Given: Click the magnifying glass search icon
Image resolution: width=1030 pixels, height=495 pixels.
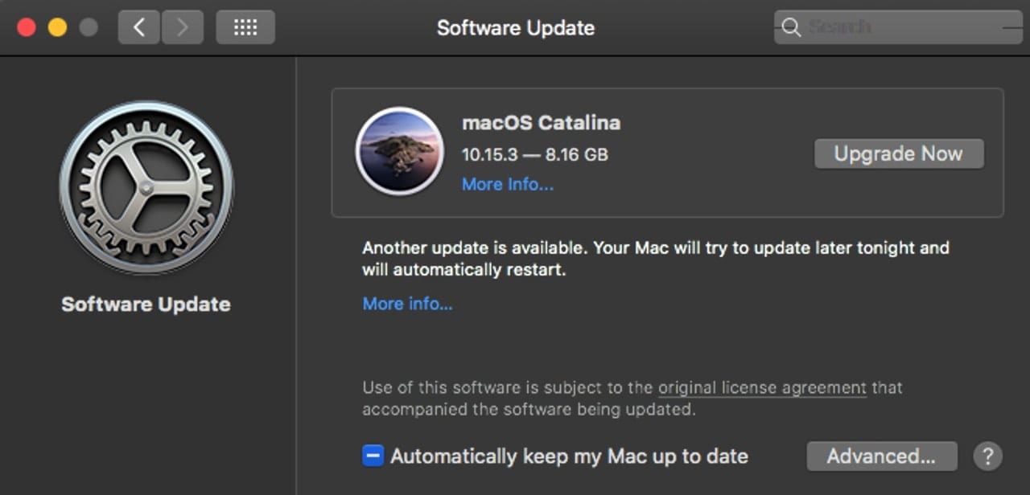Looking at the screenshot, I should click(x=792, y=27).
